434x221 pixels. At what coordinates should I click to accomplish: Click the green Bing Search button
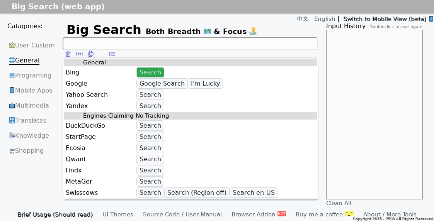coord(150,73)
